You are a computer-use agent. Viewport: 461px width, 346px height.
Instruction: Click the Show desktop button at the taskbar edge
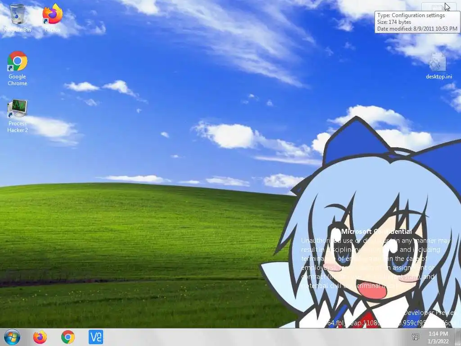pos(458,337)
